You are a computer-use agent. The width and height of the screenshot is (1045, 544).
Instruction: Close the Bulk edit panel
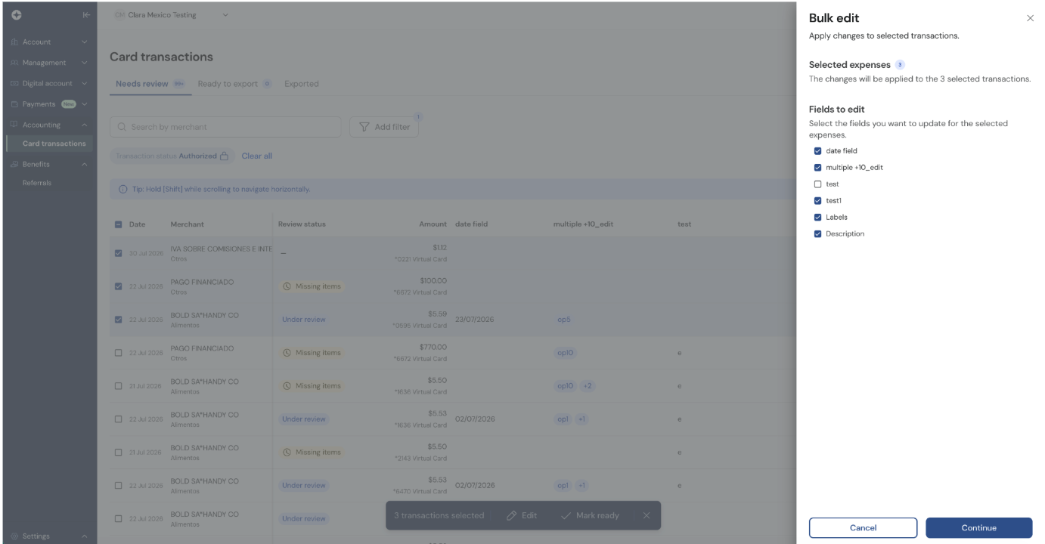(x=1030, y=18)
